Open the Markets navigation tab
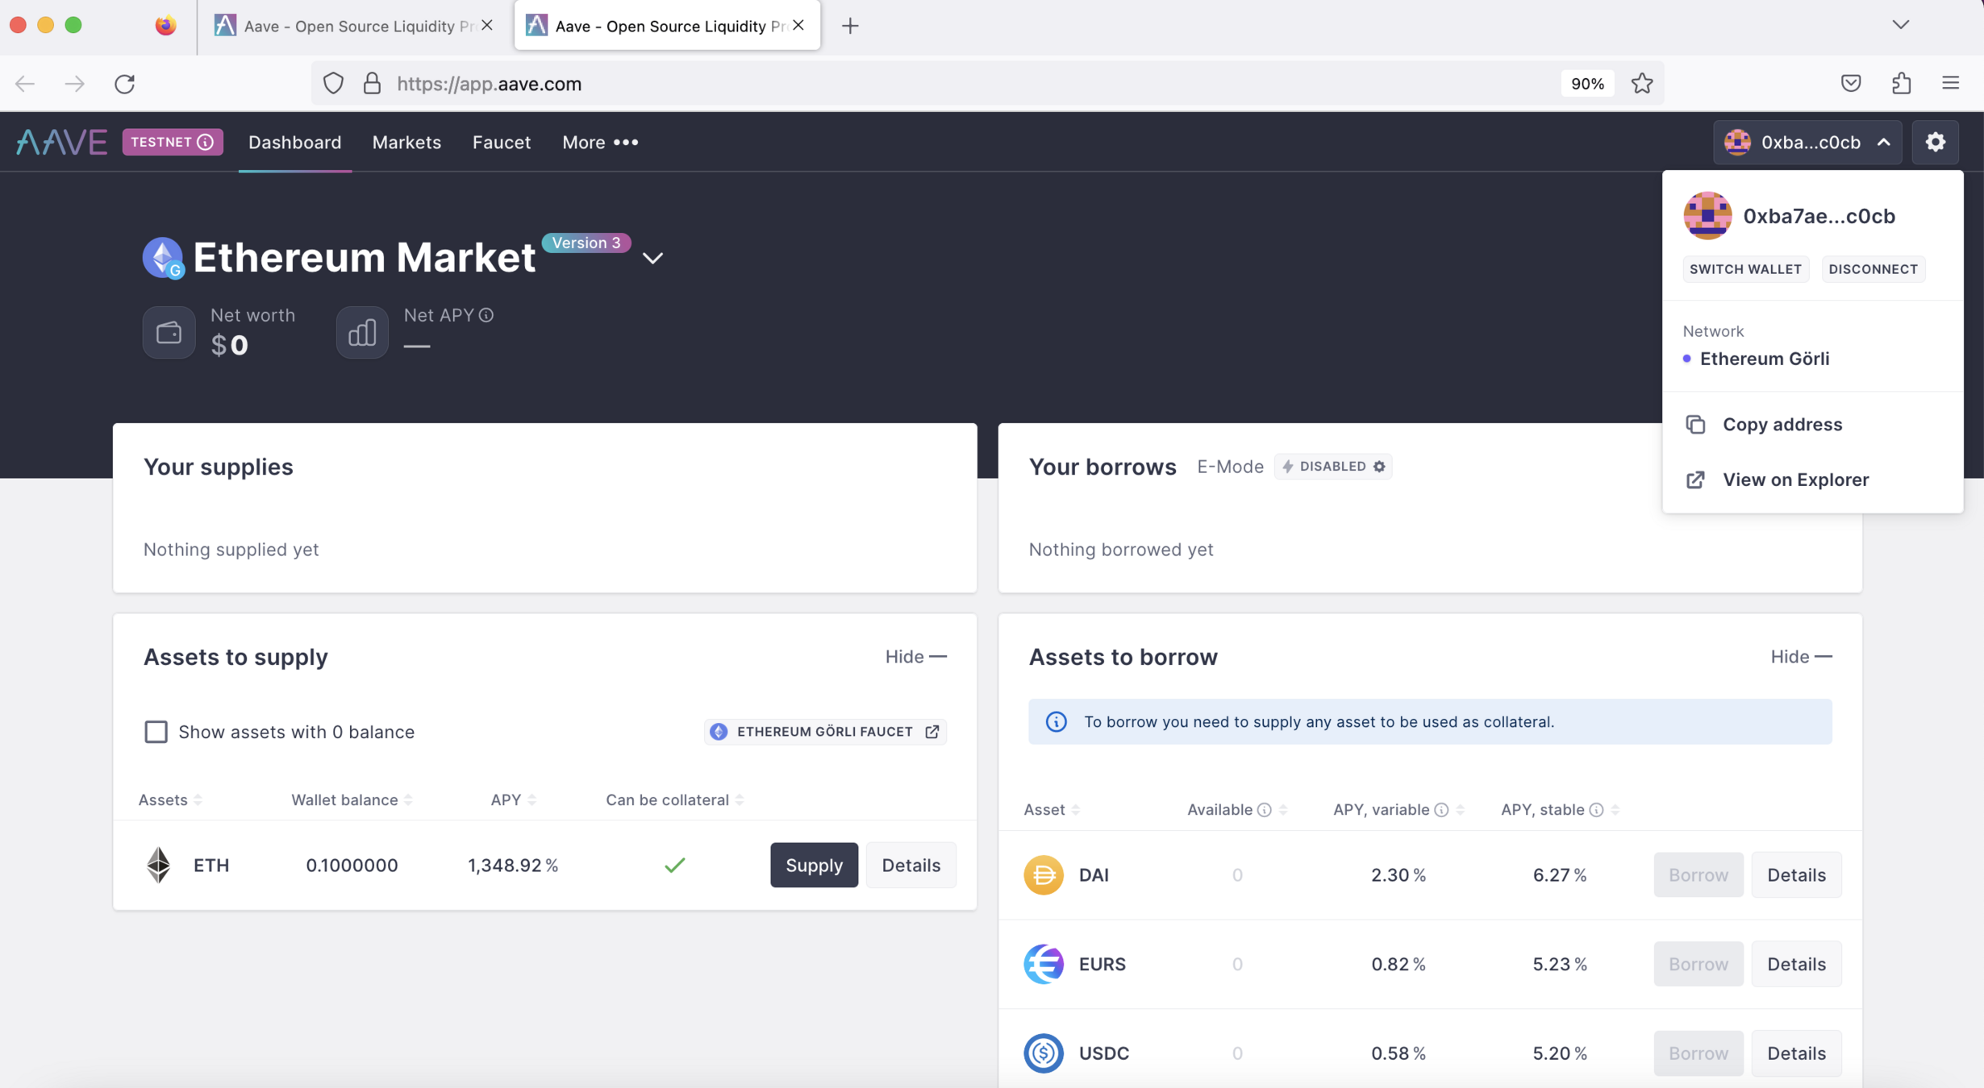The image size is (1984, 1088). (x=406, y=142)
